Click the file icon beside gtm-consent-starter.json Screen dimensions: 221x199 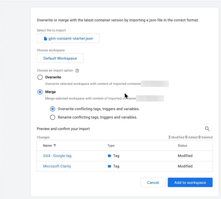coord(46,38)
